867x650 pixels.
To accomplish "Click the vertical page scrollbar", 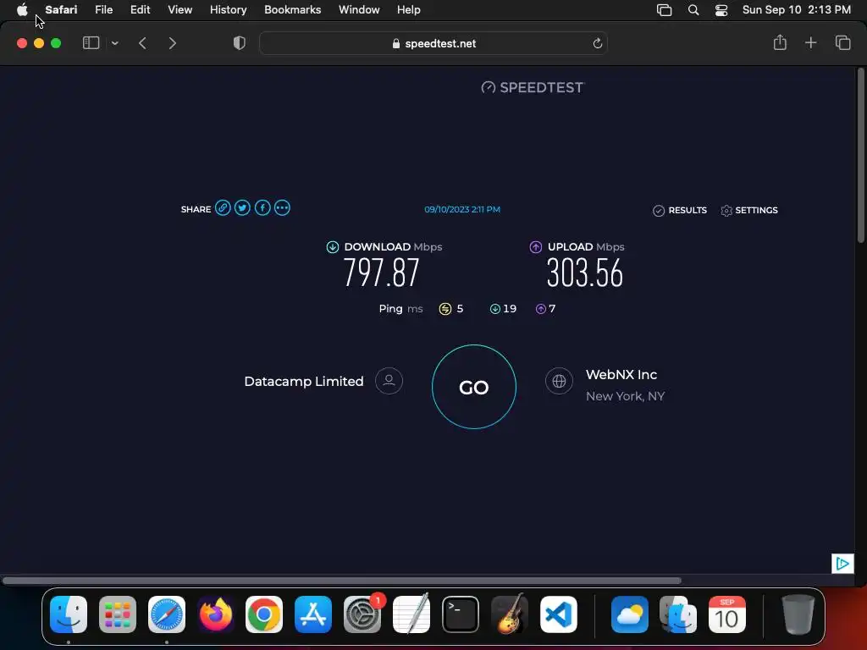I will point(860,156).
